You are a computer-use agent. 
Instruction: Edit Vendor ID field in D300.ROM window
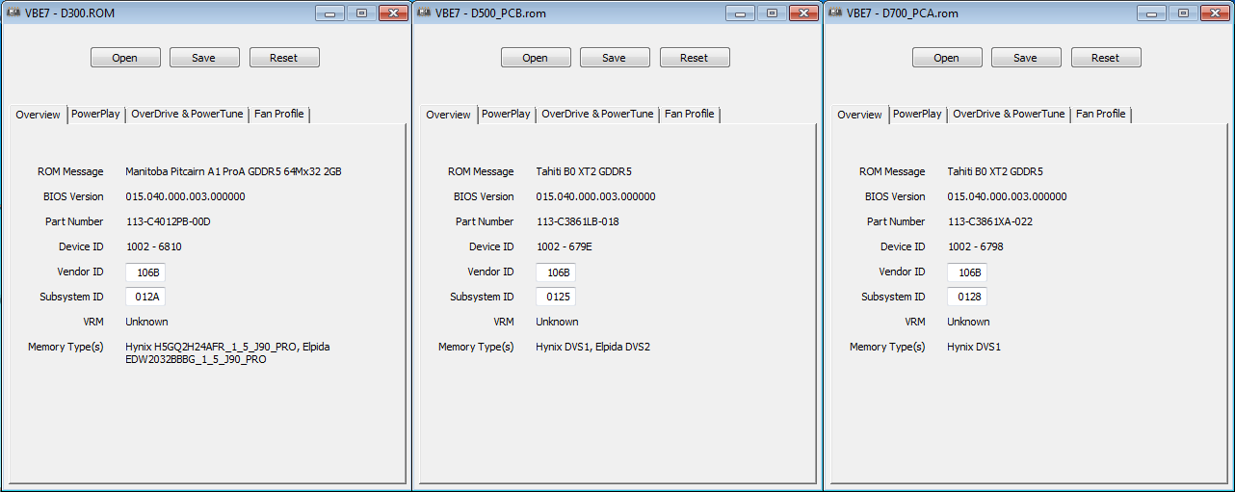[145, 272]
